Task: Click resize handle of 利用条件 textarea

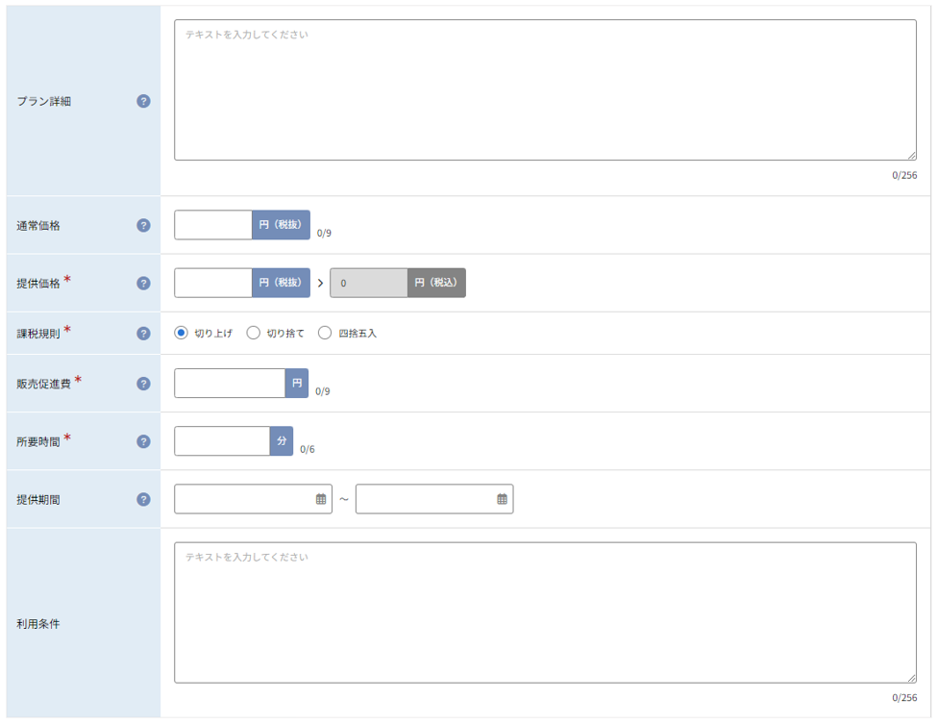Action: [x=911, y=678]
